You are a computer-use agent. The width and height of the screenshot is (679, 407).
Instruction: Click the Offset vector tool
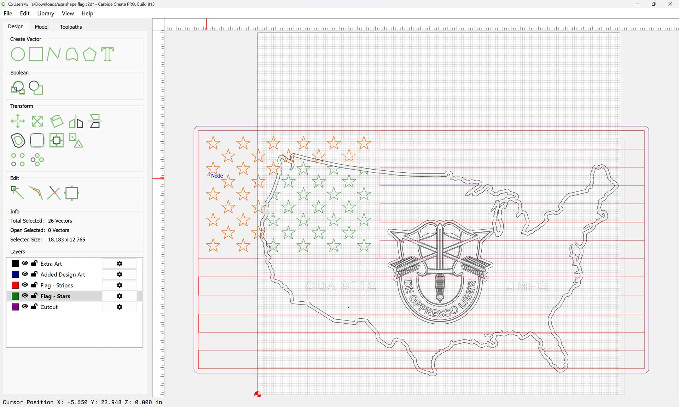(18, 141)
